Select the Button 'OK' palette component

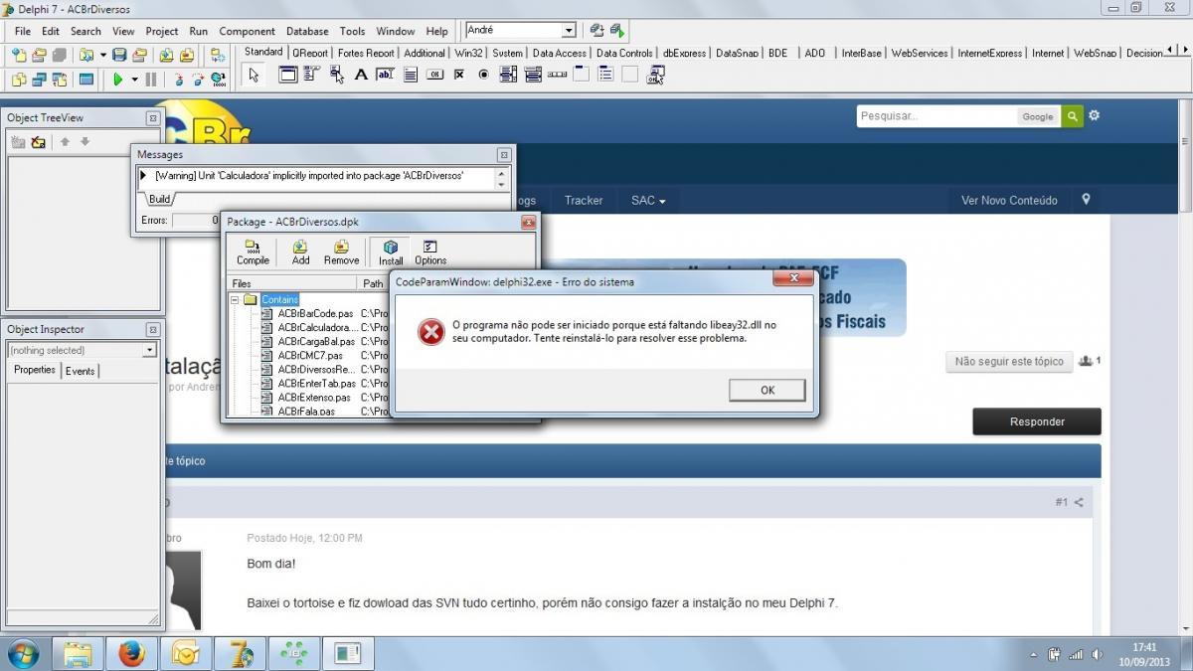(434, 75)
